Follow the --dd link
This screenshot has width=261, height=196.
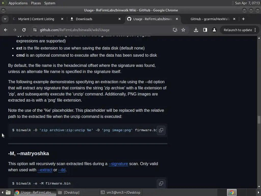pyautogui.click(x=62, y=170)
